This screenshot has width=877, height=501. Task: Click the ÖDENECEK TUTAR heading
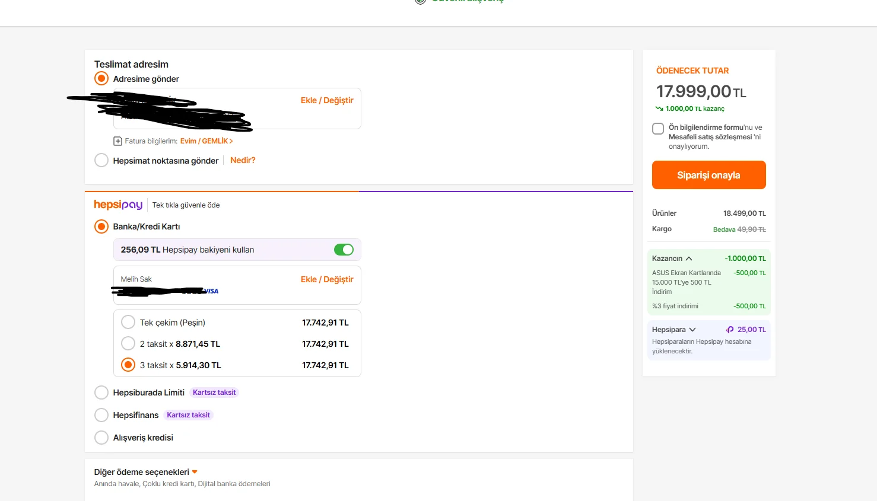point(692,71)
